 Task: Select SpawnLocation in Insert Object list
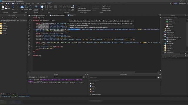click(x=96, y=94)
